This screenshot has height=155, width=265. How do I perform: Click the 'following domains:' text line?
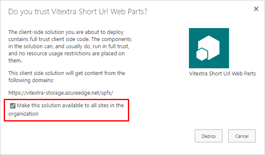pyautogui.click(x=31, y=80)
